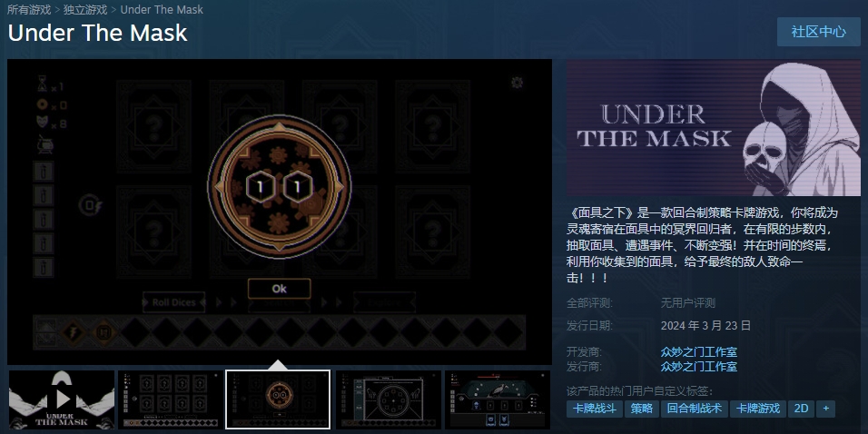
Task: Open the 独立游戏 breadcrumb link
Action: click(85, 9)
